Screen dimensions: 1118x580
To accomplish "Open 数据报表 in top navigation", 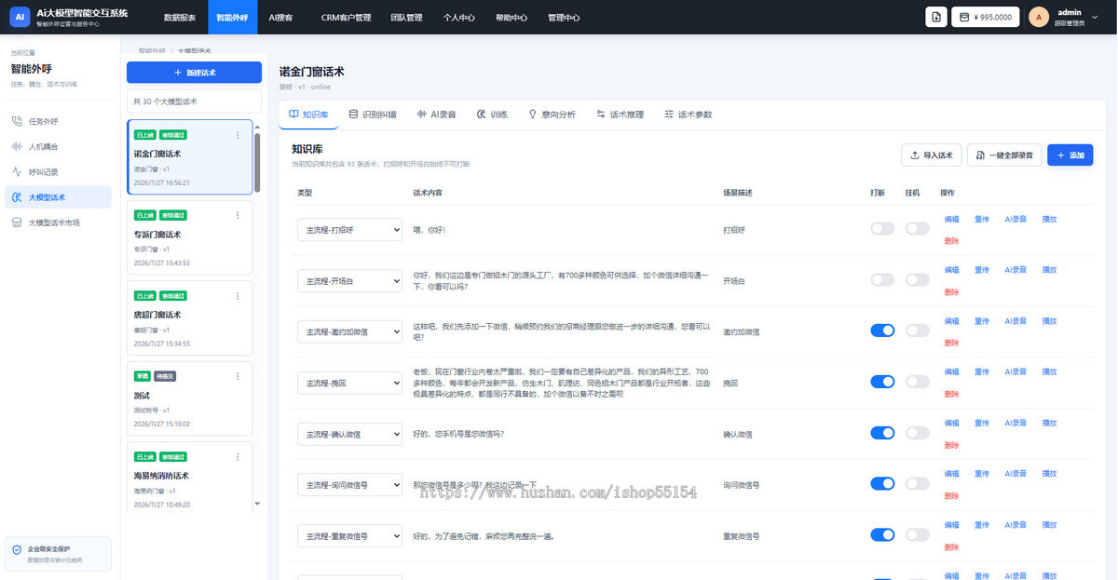I will (x=179, y=18).
